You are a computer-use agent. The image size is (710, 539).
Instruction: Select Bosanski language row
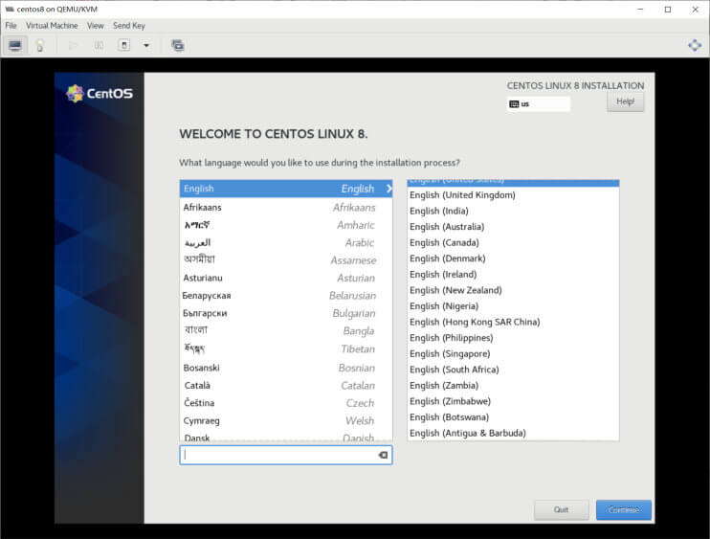pos(286,368)
